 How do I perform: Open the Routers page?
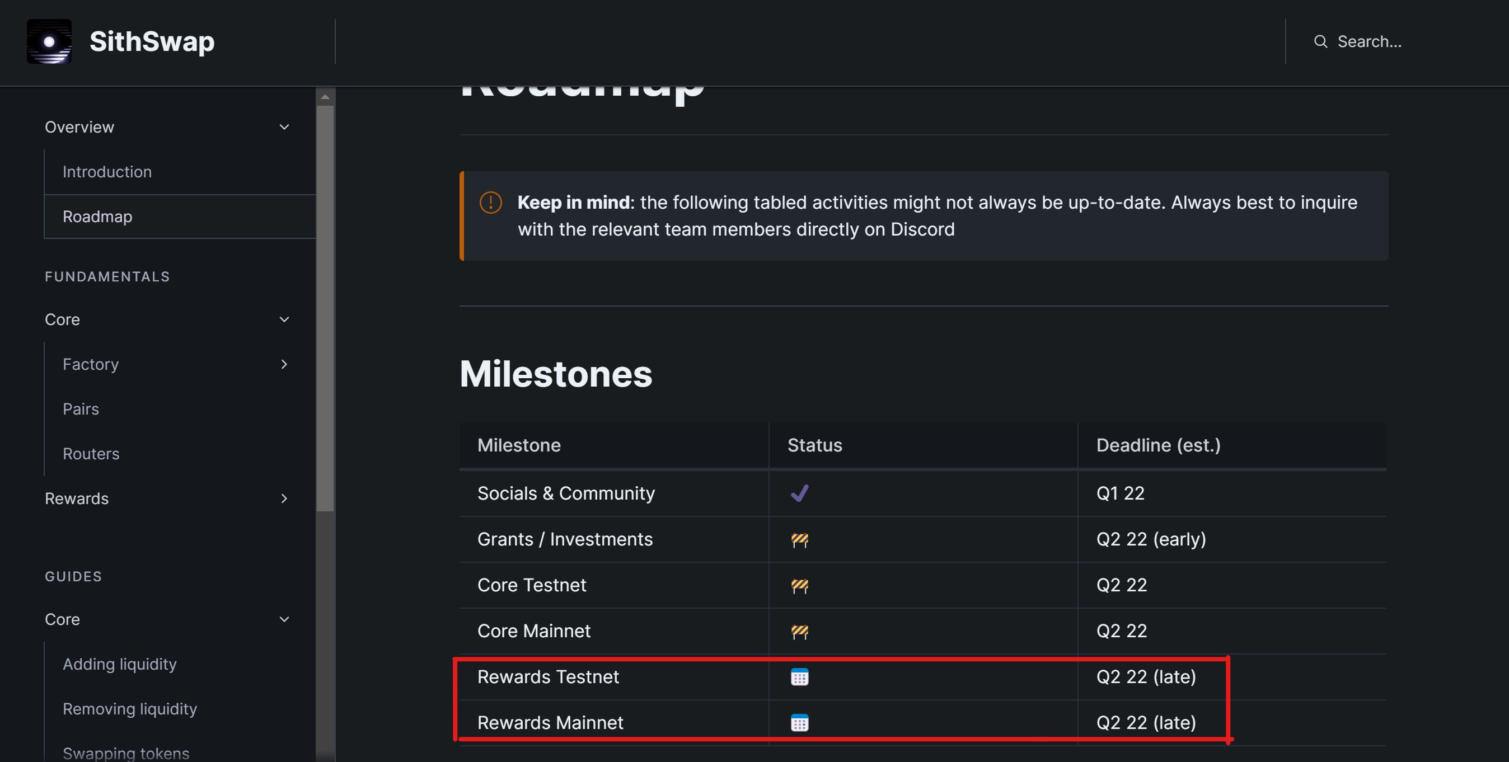[x=91, y=454]
